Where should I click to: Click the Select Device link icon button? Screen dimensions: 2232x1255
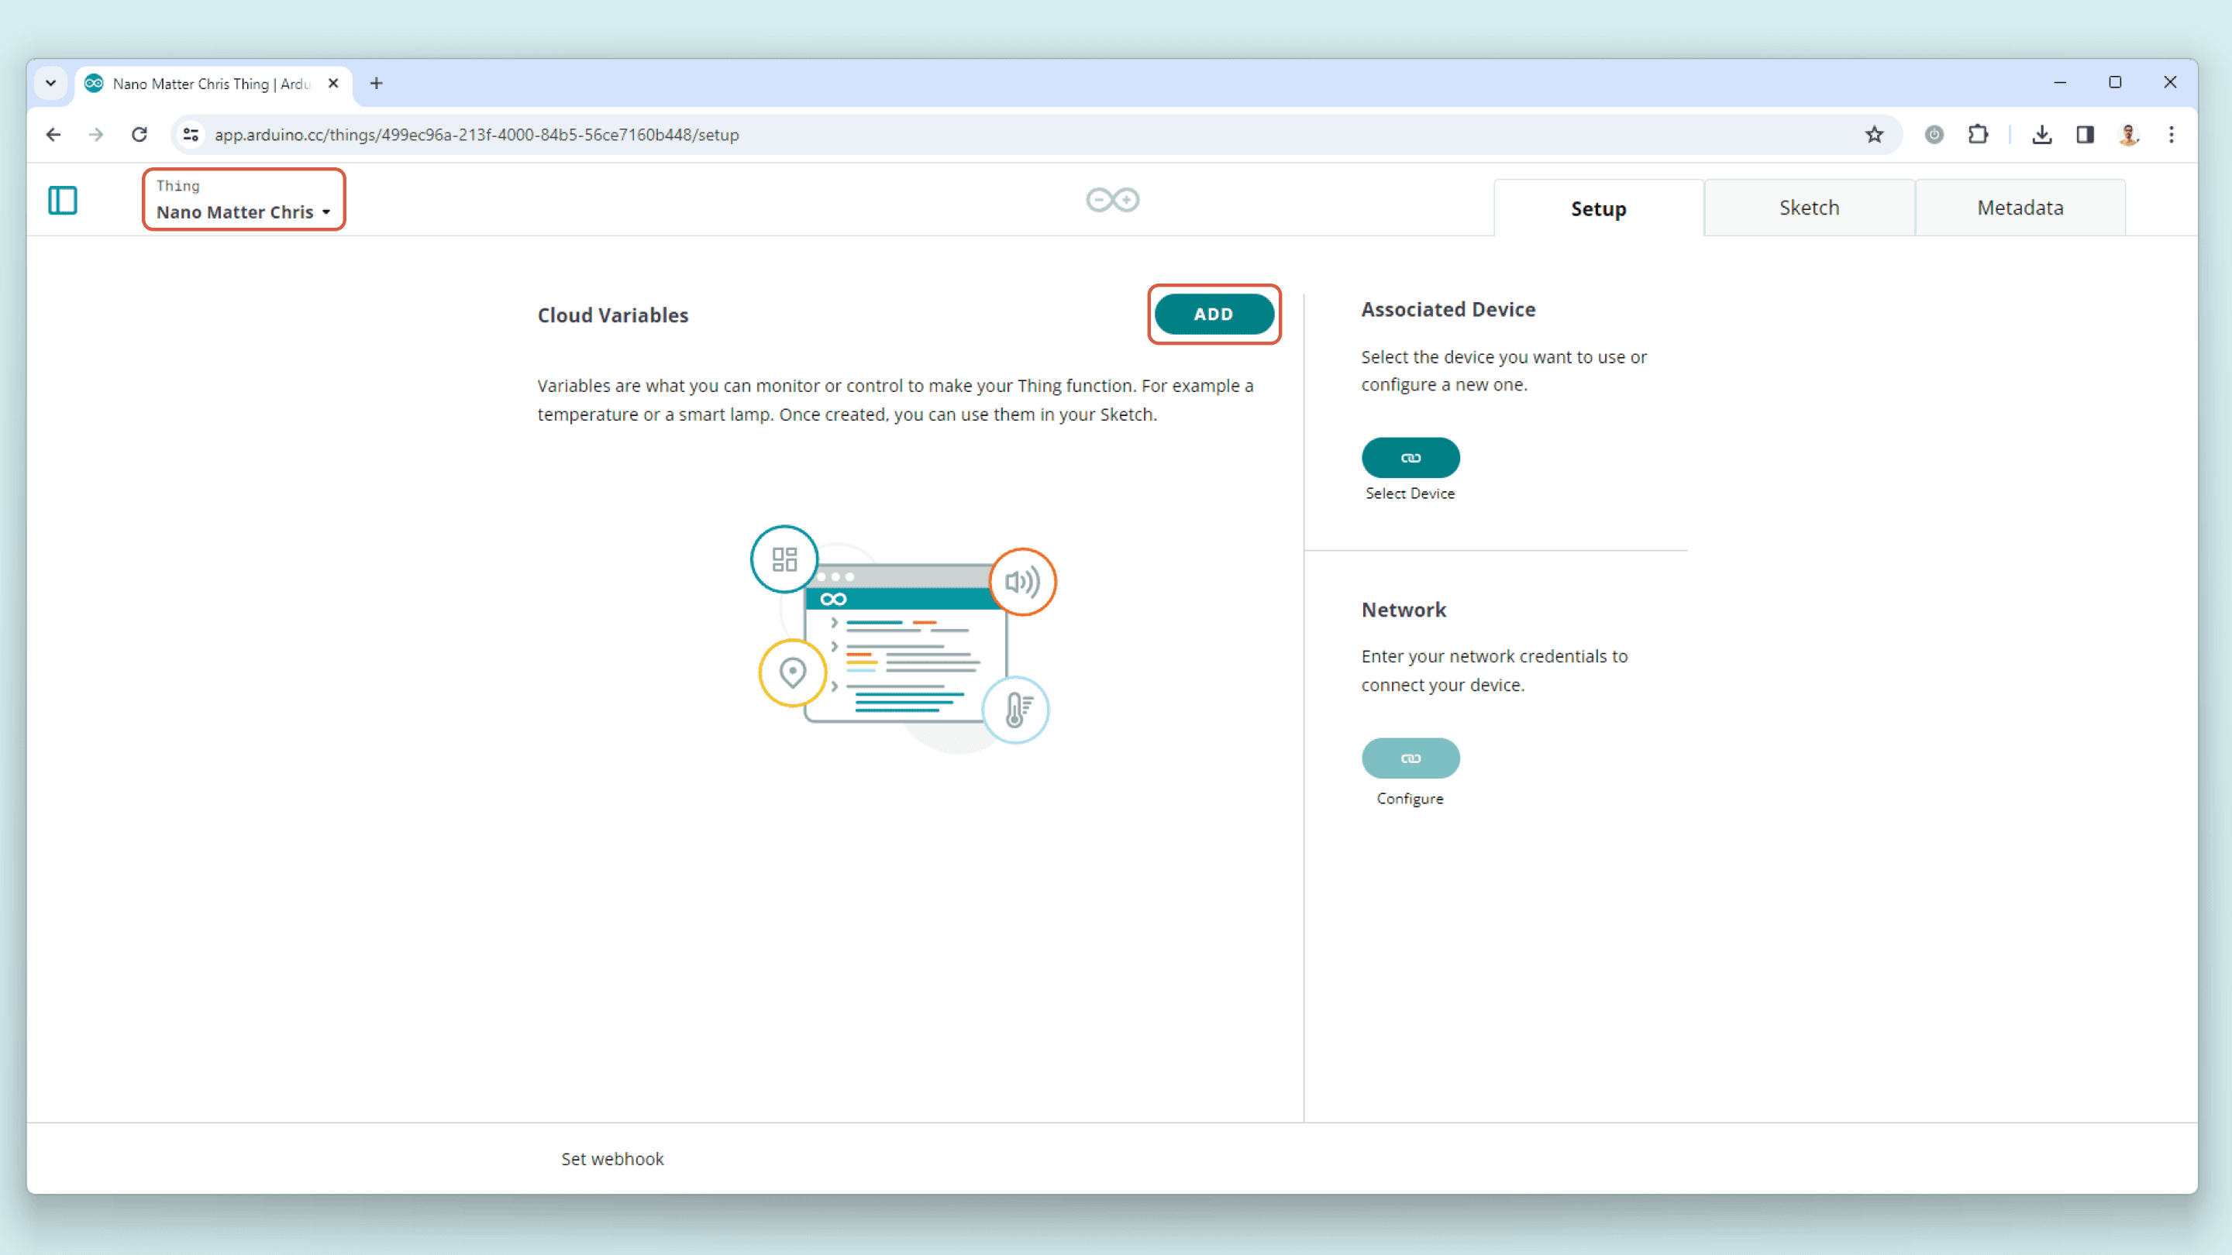[x=1410, y=457]
